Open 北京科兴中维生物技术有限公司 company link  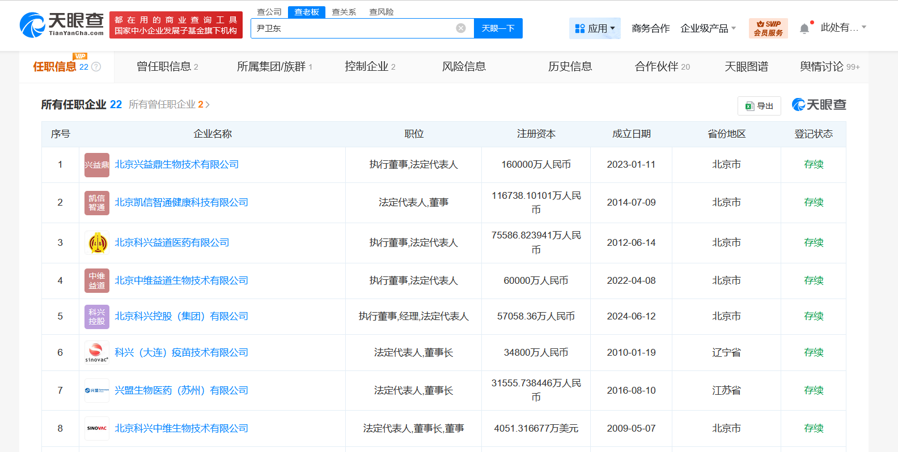(x=181, y=429)
